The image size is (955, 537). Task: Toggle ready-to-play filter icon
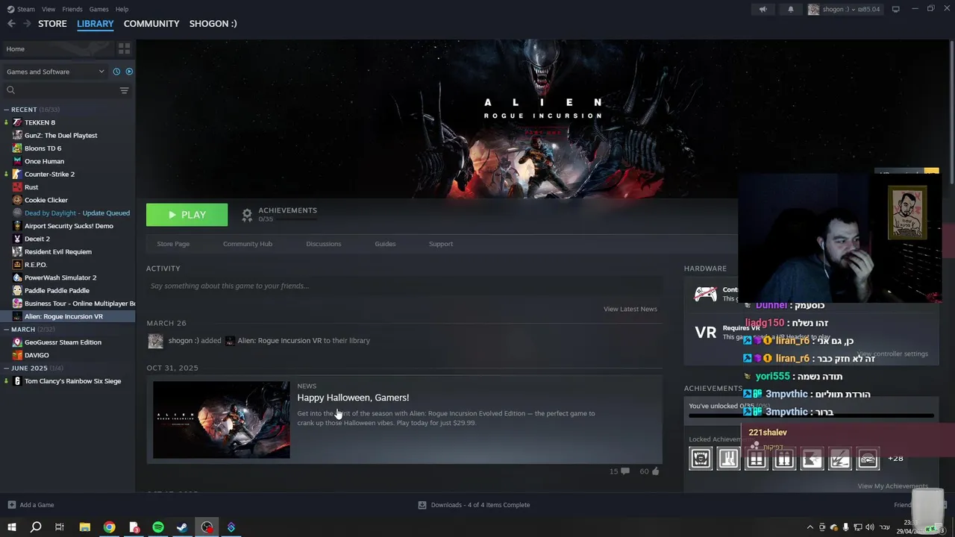[129, 72]
